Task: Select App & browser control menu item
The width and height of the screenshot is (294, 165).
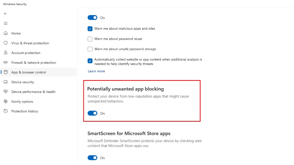Action: pos(29,72)
